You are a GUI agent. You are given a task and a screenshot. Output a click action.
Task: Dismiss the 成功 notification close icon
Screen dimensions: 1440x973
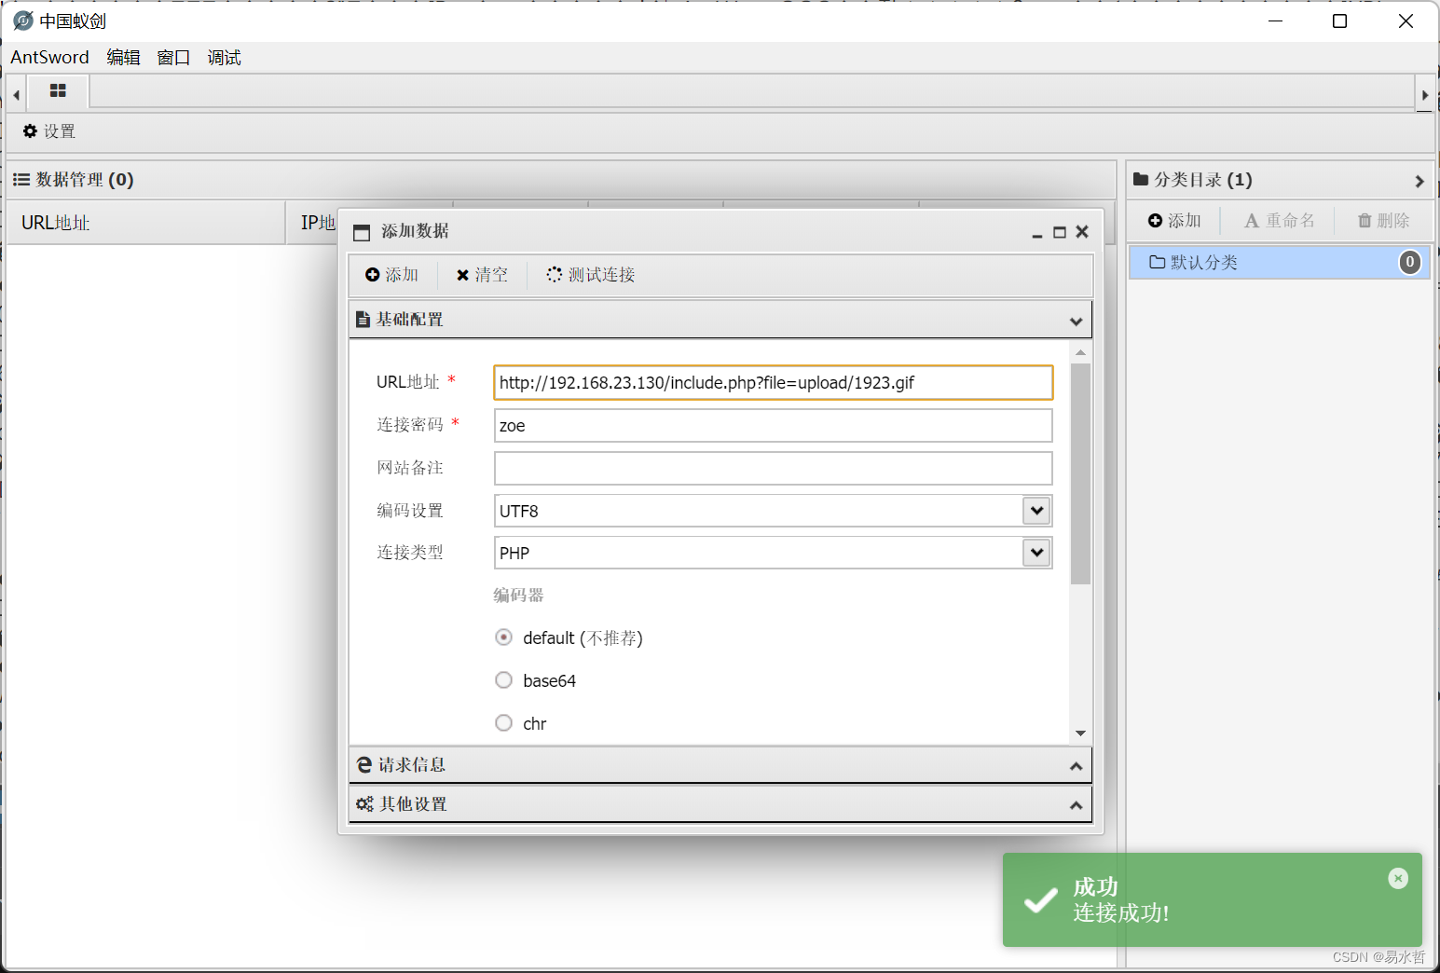click(1398, 878)
